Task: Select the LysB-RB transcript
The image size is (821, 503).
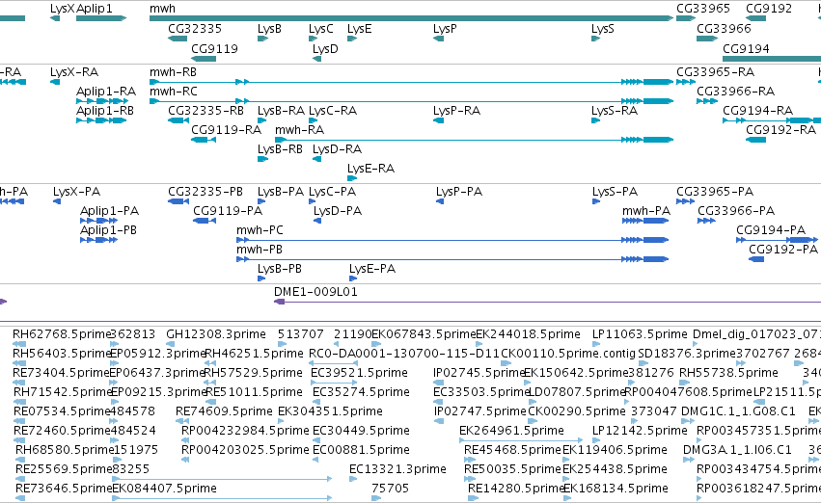Action: coord(262,159)
